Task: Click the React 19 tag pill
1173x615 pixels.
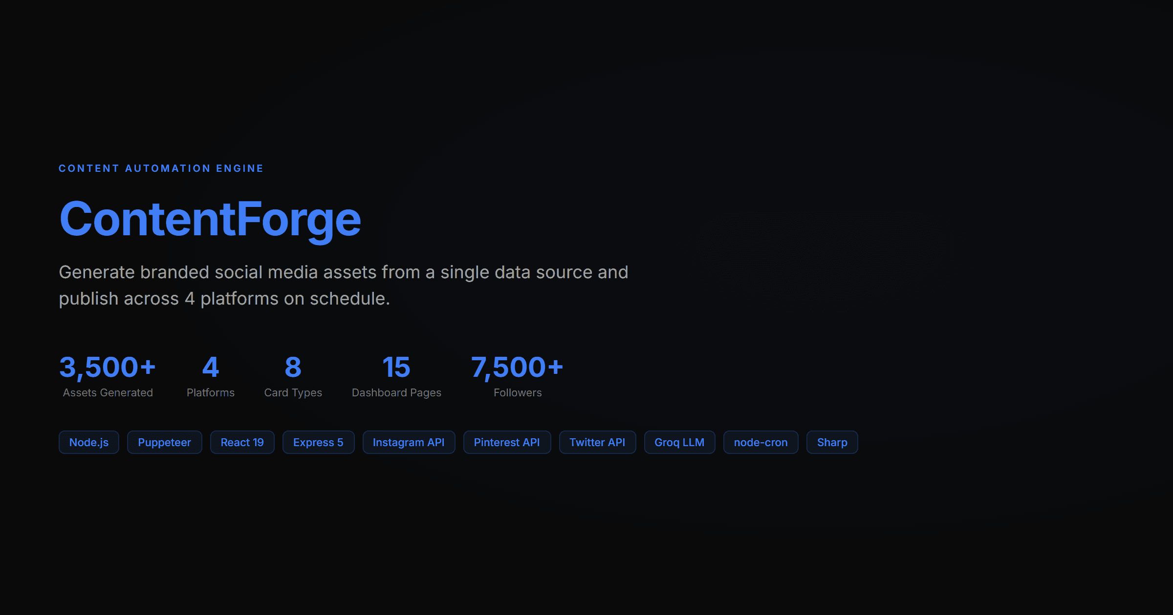Action: point(242,442)
